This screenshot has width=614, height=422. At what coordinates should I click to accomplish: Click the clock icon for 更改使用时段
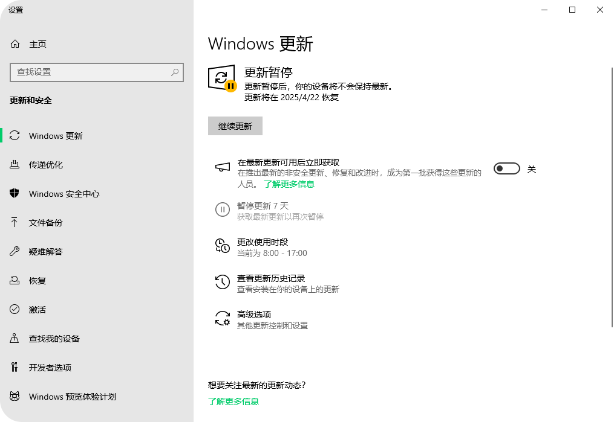click(x=223, y=246)
